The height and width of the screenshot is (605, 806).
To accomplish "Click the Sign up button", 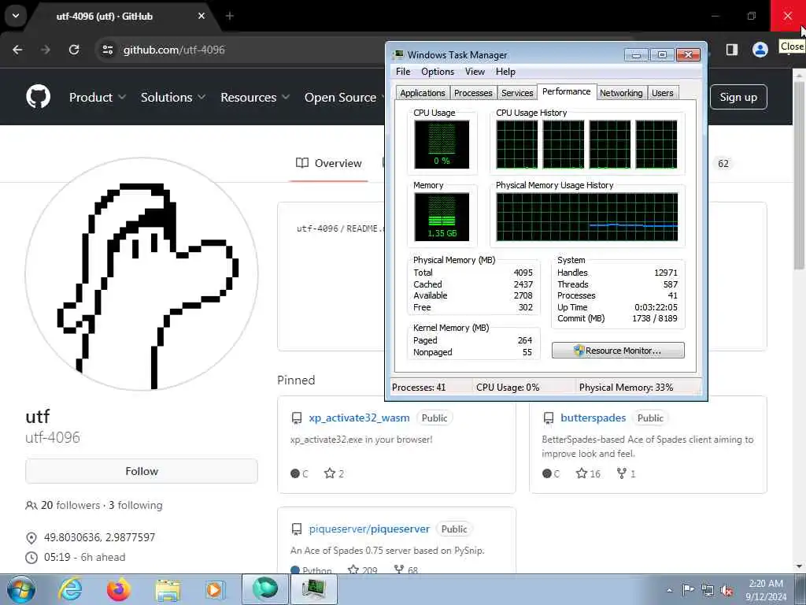I will coord(738,97).
